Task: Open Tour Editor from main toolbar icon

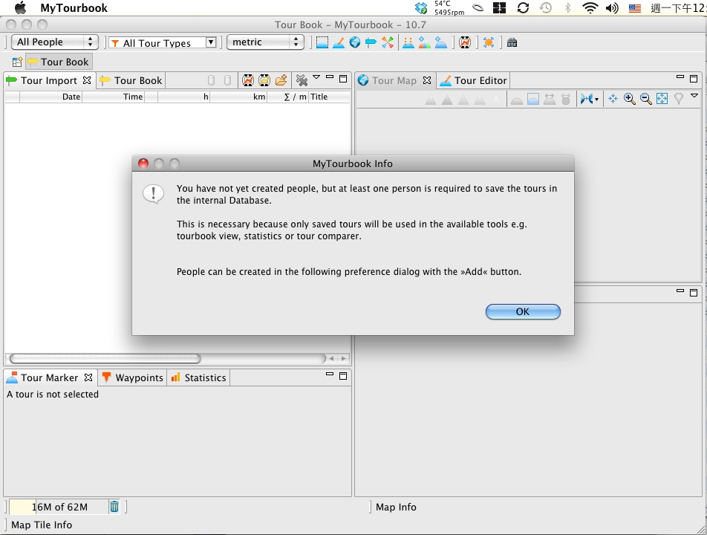Action: click(339, 43)
